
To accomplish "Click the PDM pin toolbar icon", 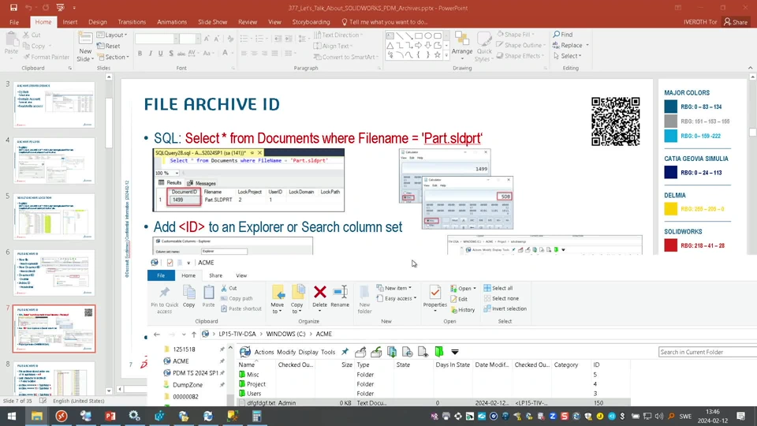I will (x=345, y=352).
